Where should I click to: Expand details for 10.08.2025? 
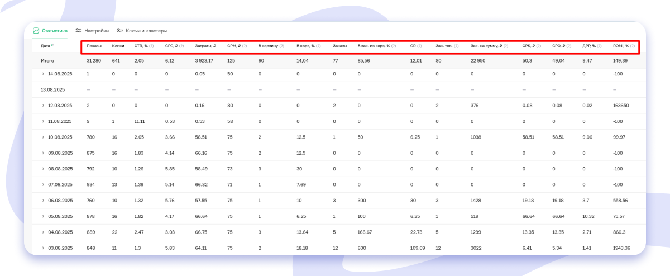pyautogui.click(x=43, y=137)
